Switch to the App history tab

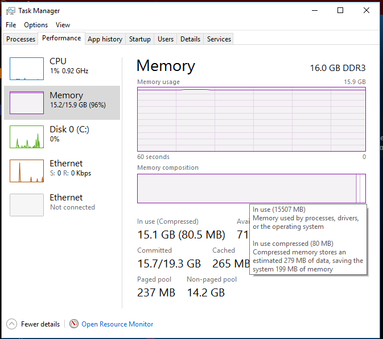click(x=105, y=39)
